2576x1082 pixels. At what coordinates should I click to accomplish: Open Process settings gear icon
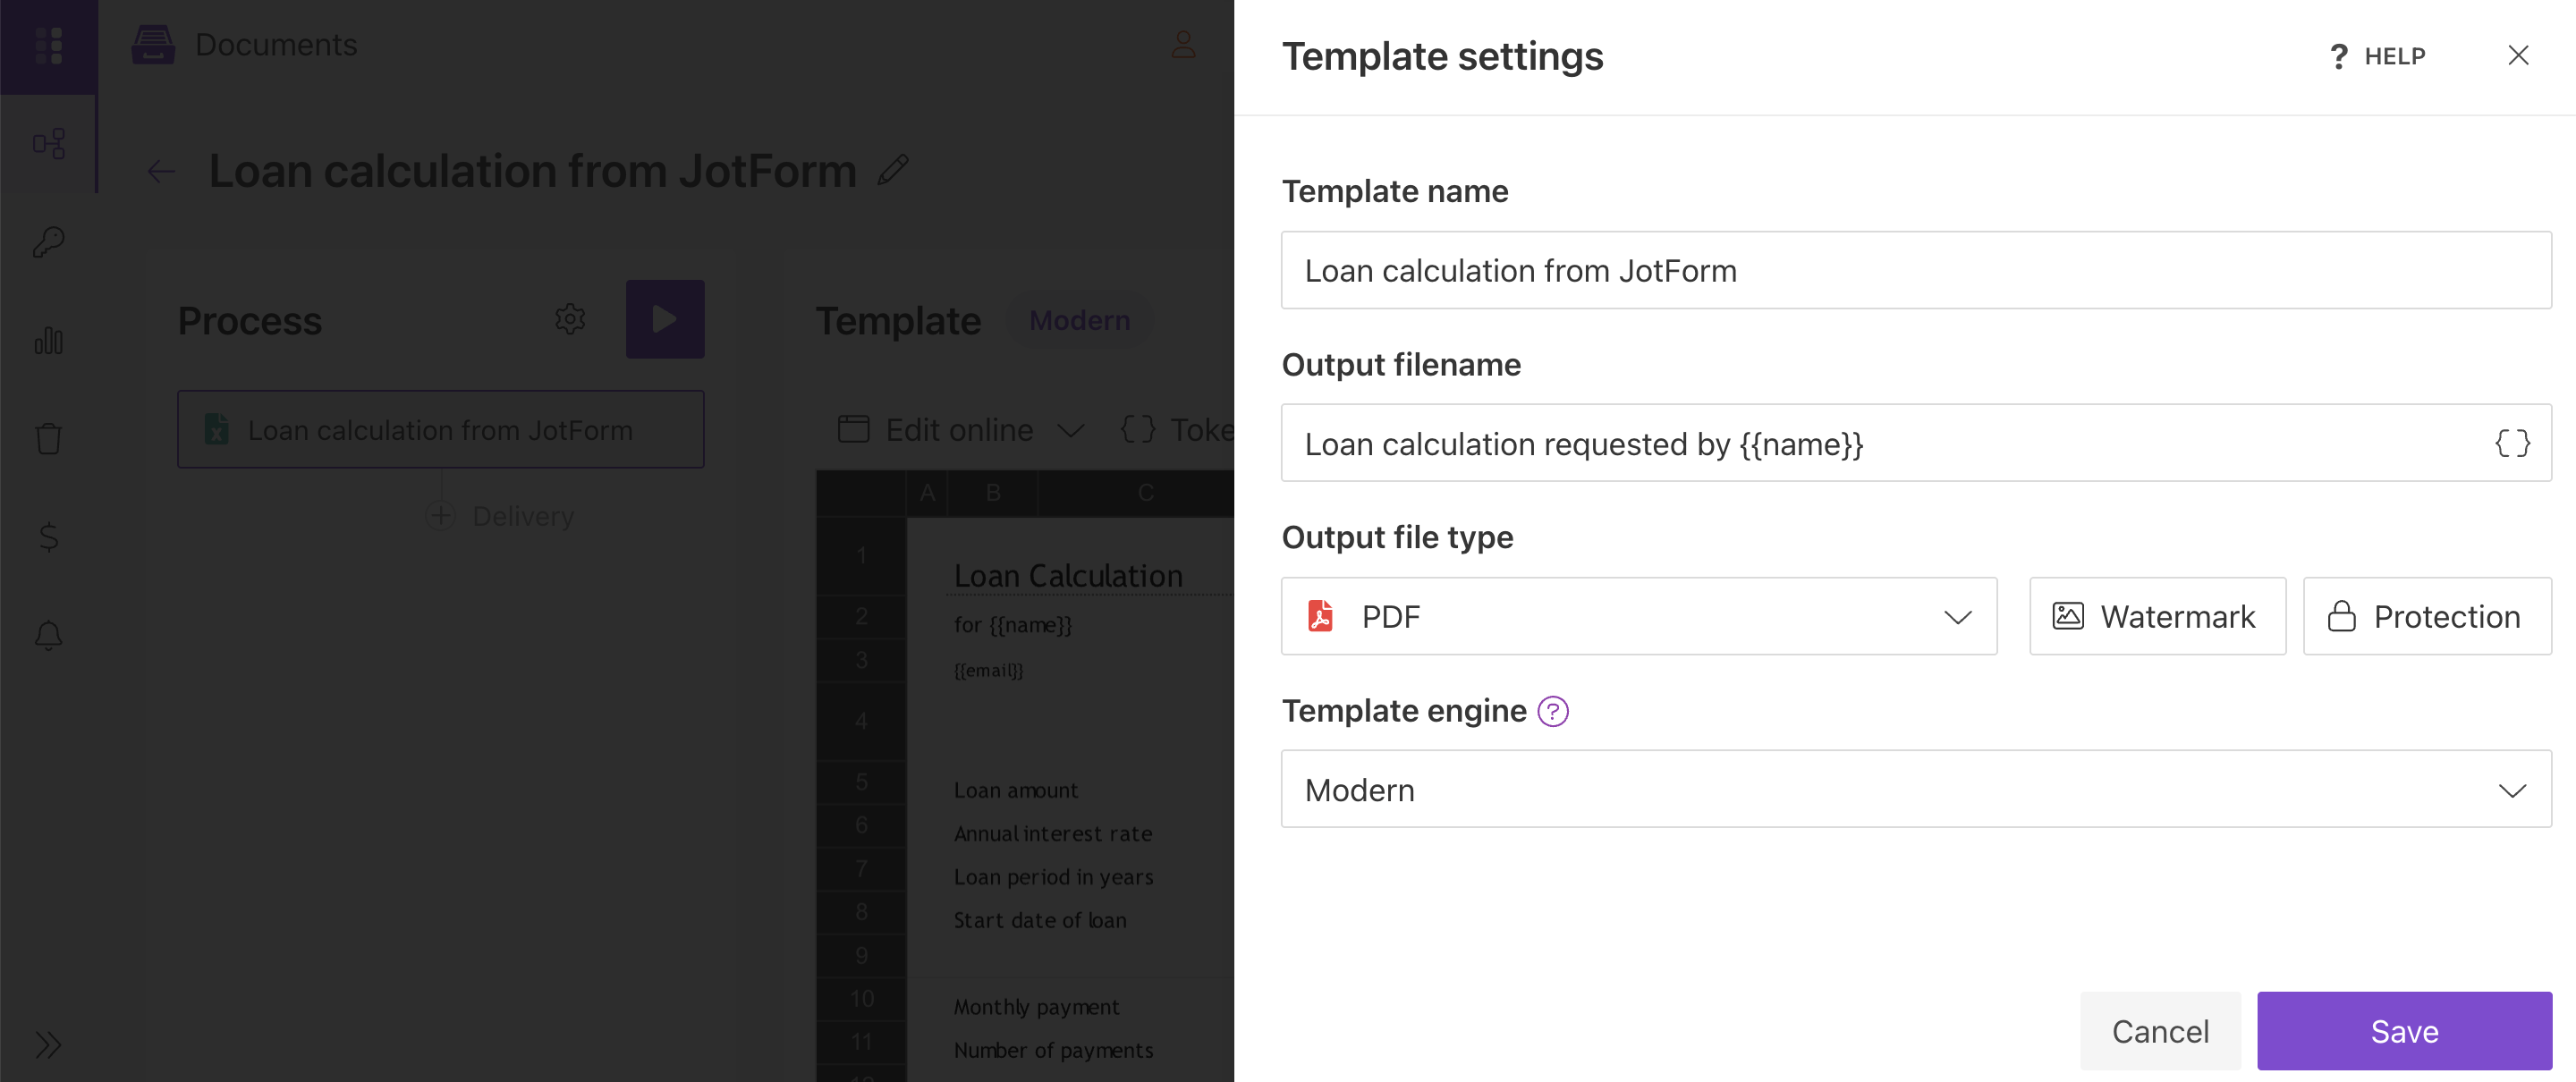point(570,320)
